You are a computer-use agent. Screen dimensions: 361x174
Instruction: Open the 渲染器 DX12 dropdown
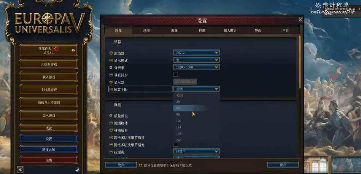(x=196, y=53)
